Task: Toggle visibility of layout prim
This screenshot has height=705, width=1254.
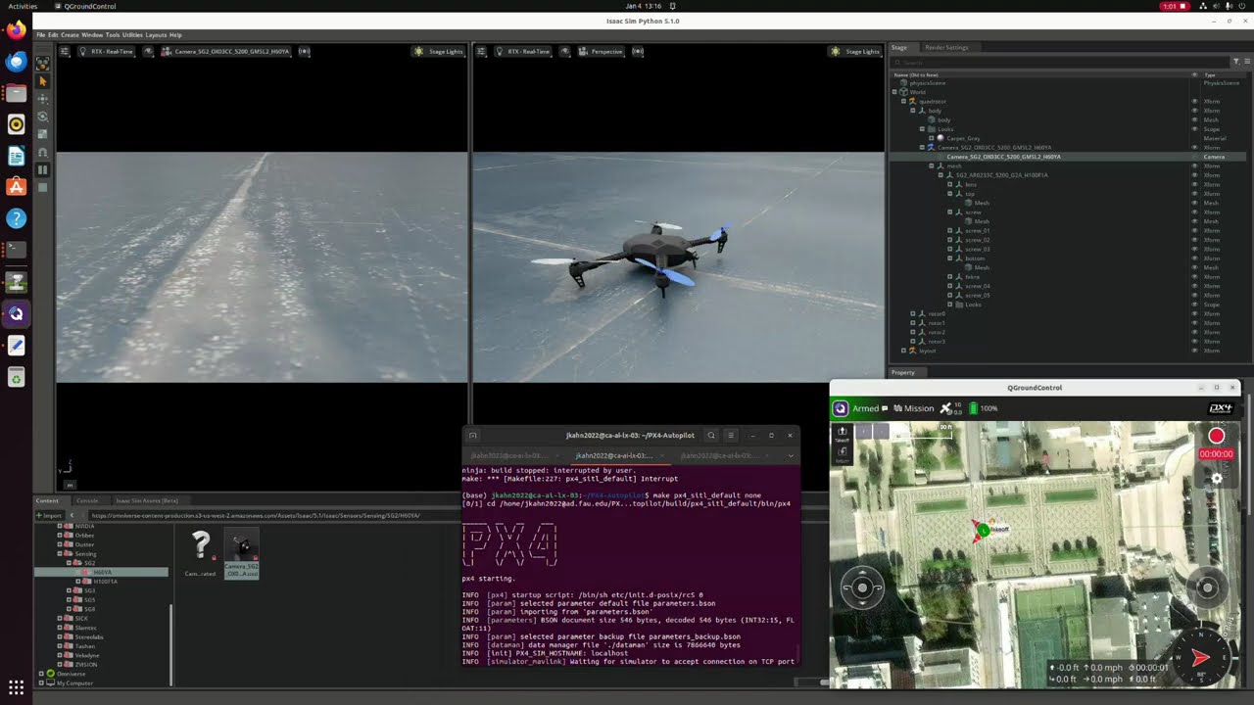Action: coord(1194,351)
